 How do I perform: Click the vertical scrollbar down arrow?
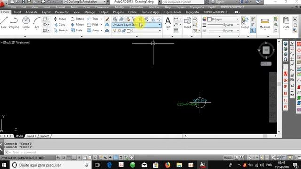[279, 132]
